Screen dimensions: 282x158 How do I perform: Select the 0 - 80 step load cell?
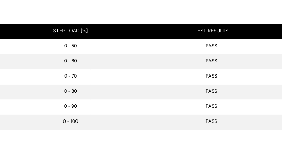click(70, 91)
